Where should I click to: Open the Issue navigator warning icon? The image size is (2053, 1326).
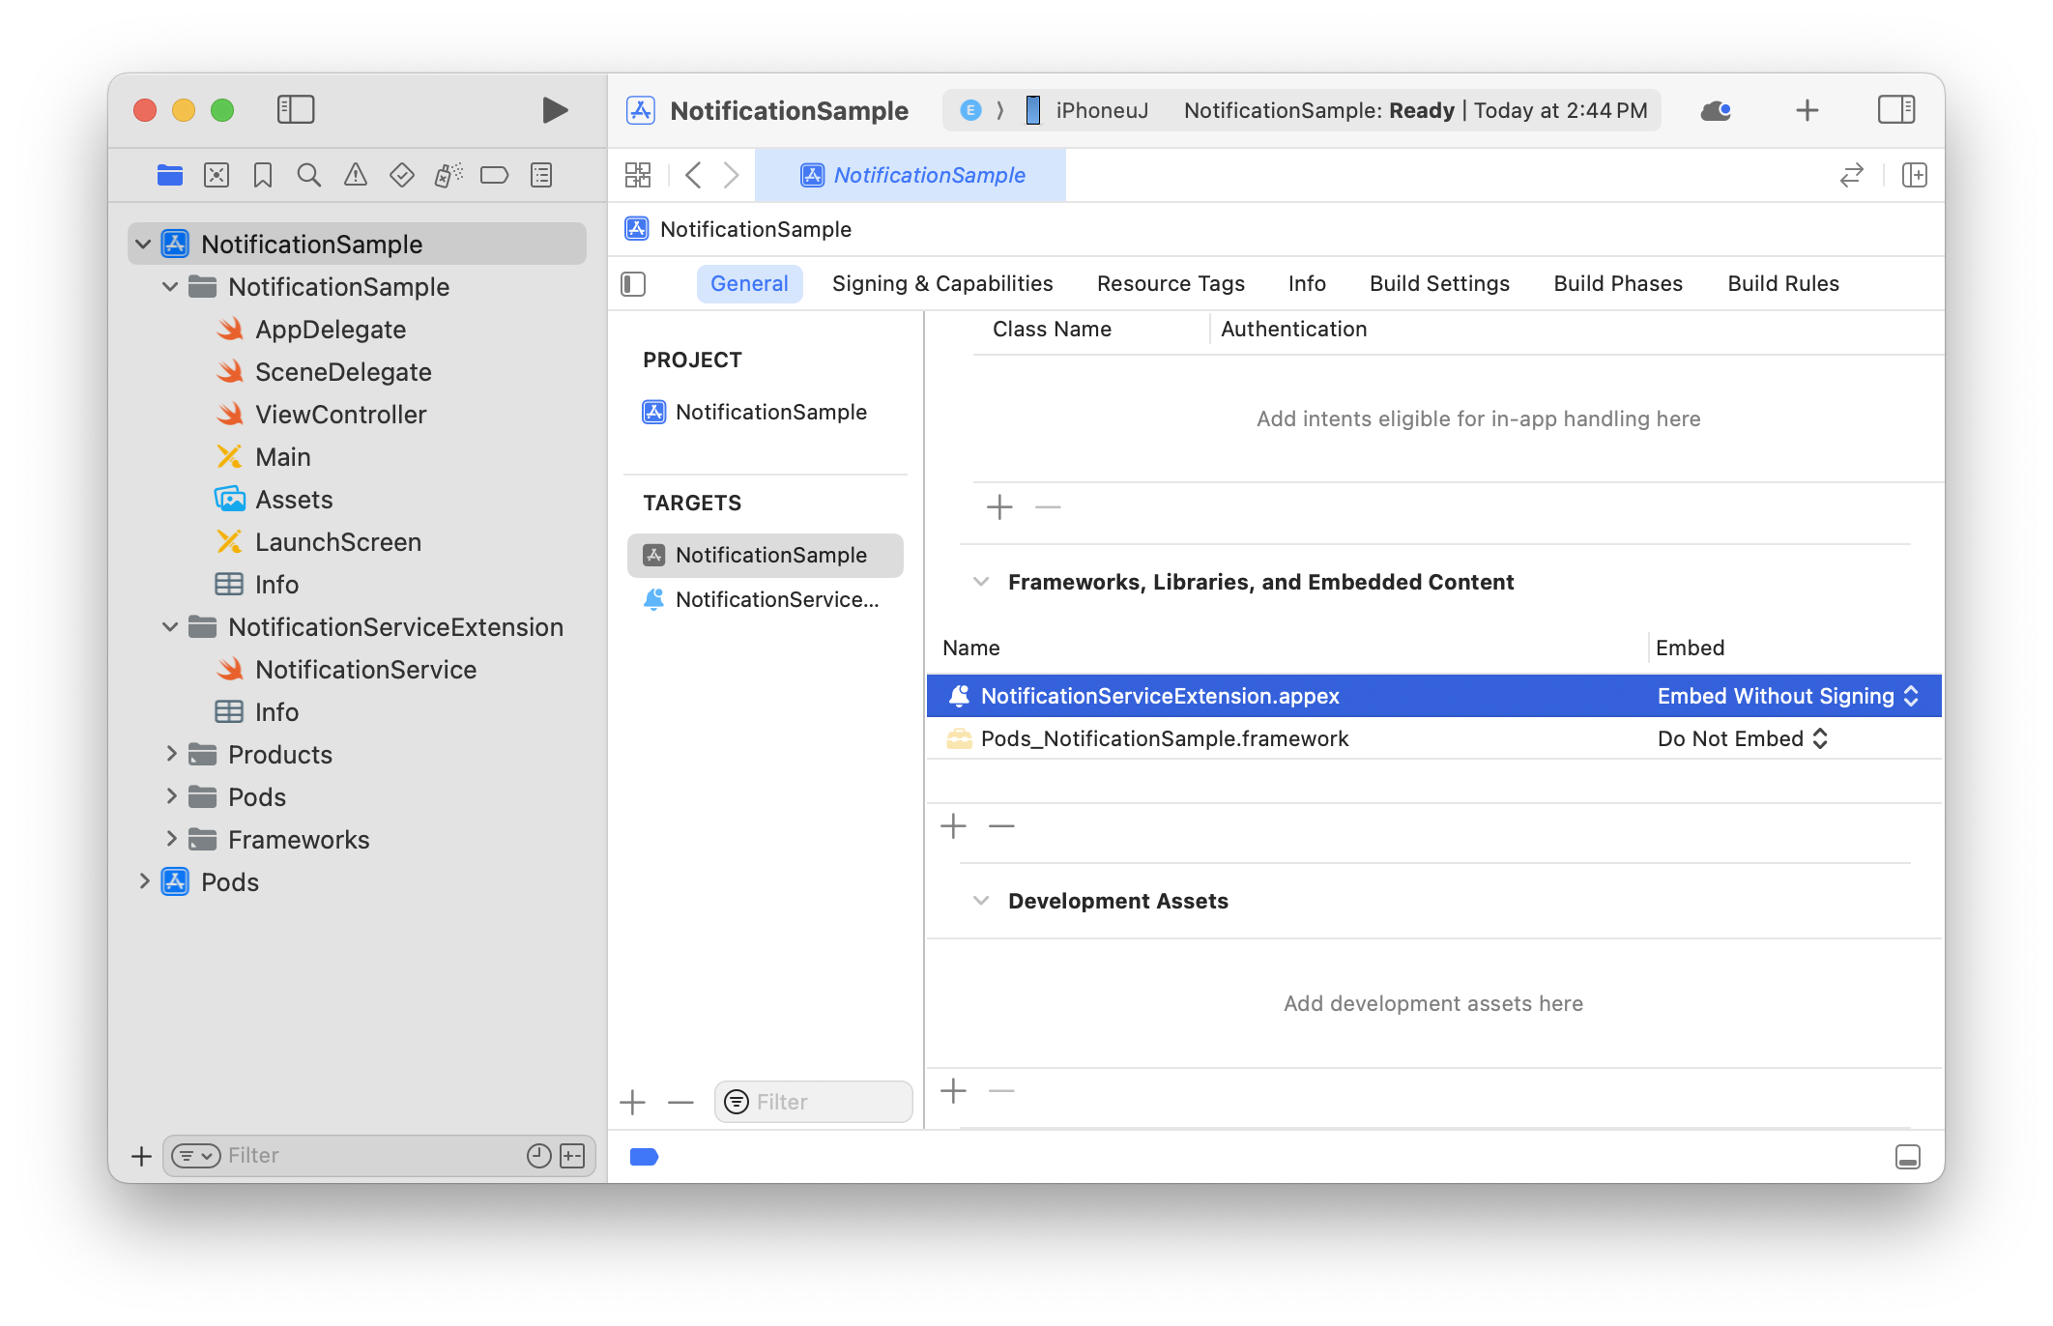355,175
